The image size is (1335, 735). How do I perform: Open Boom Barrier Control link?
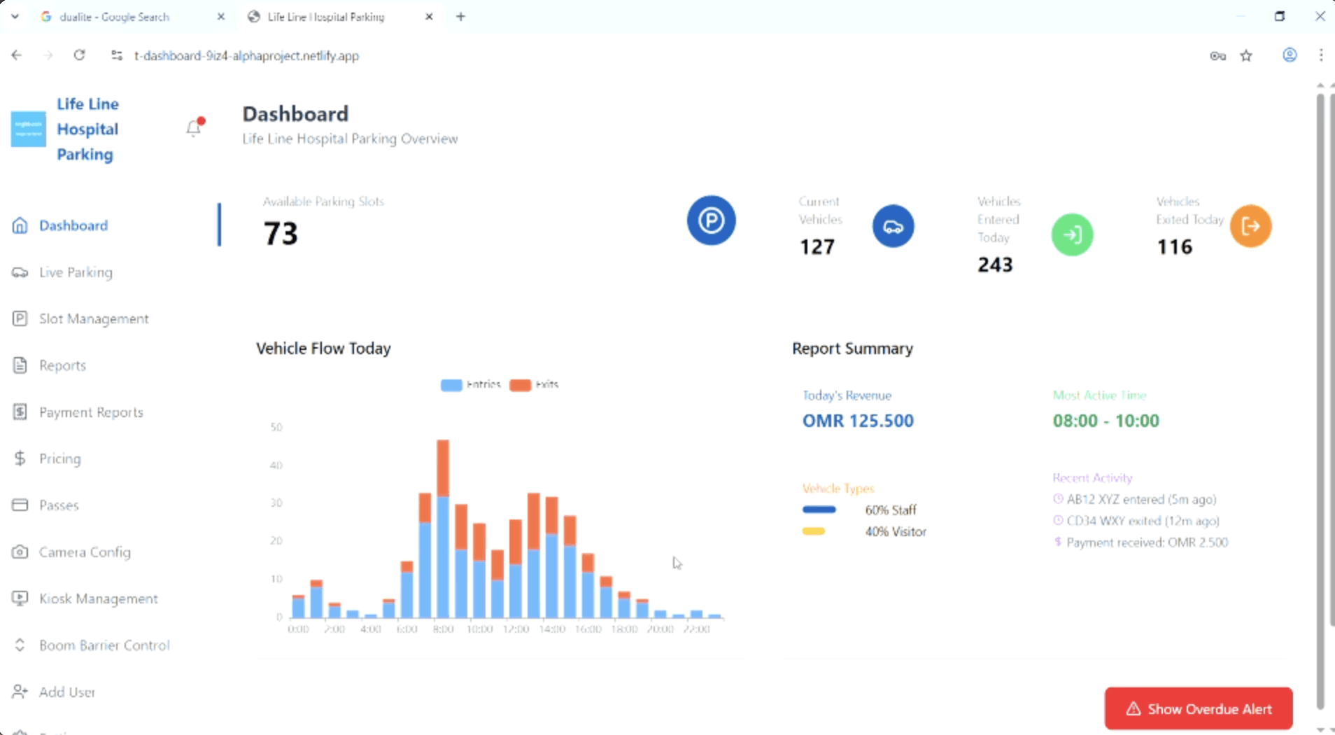pos(104,645)
